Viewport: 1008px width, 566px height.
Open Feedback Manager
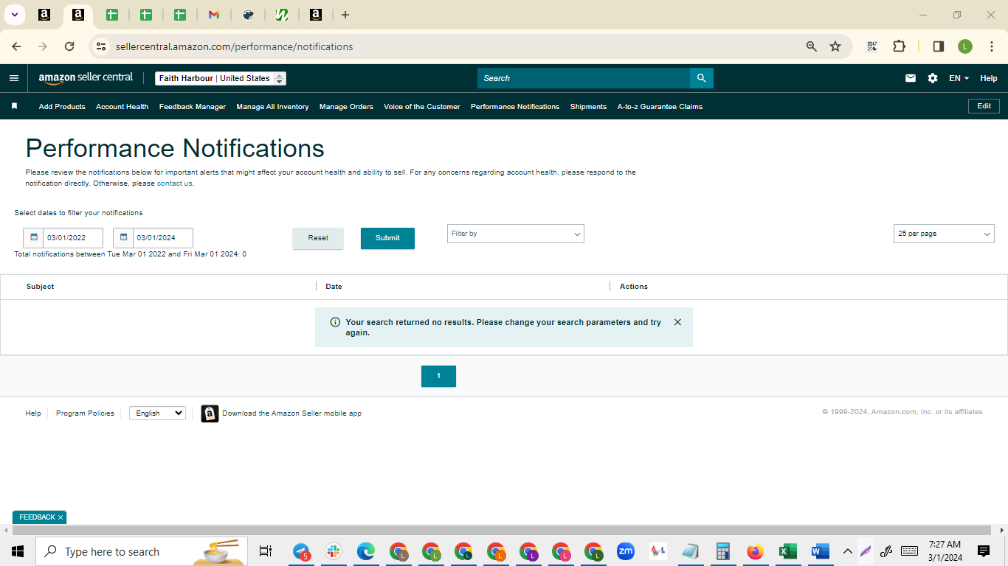[193, 107]
